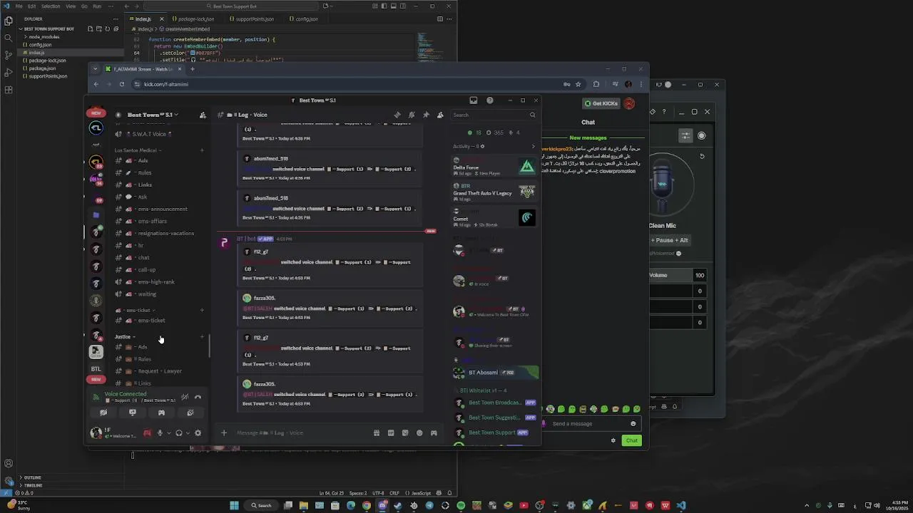Start an activity with controller button

point(161,413)
